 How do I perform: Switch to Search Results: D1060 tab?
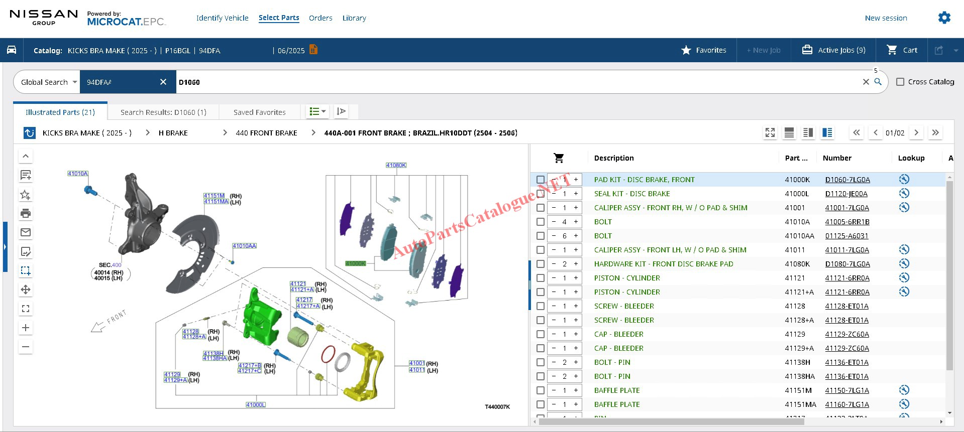coord(163,112)
